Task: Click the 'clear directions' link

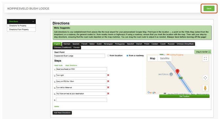Action: (71, 65)
